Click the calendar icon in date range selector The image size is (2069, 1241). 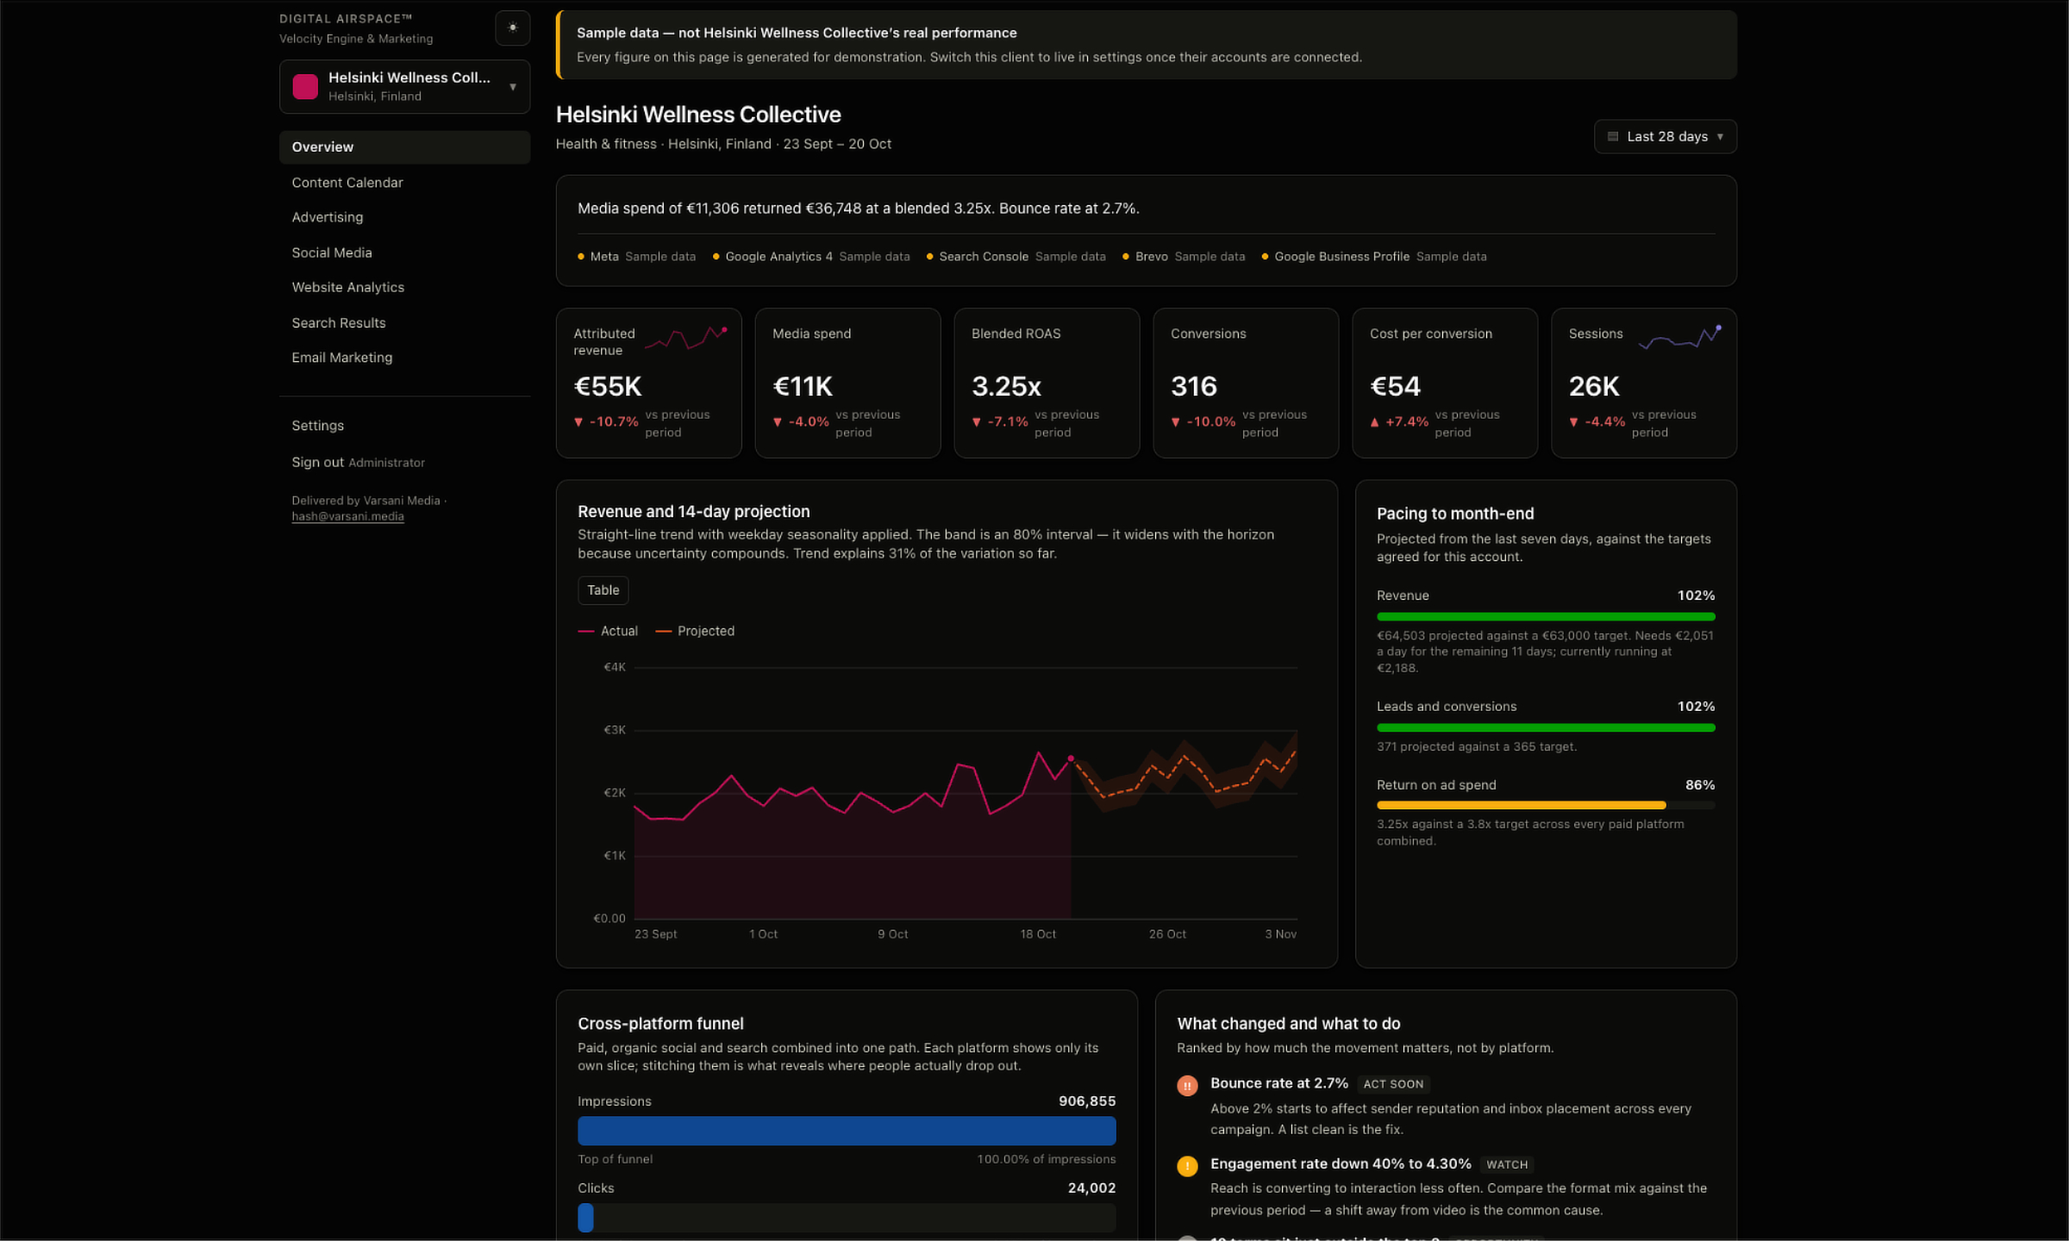(1612, 136)
